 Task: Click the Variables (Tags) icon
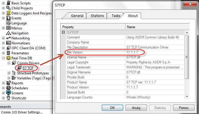(14, 78)
